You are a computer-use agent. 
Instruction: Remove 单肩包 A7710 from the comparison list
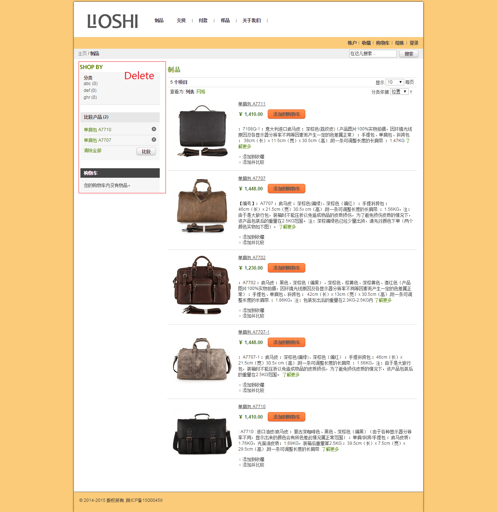coord(154,129)
